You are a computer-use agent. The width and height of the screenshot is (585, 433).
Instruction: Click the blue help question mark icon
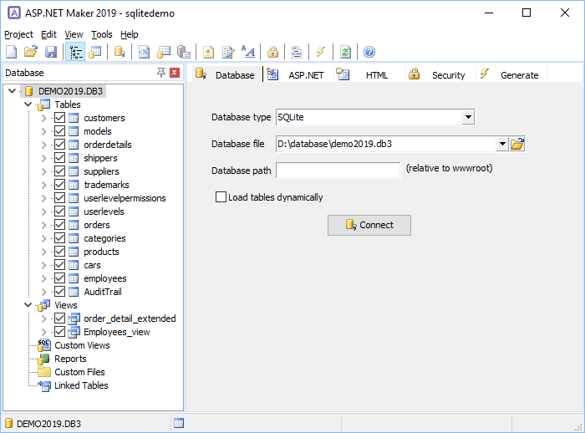click(x=369, y=52)
